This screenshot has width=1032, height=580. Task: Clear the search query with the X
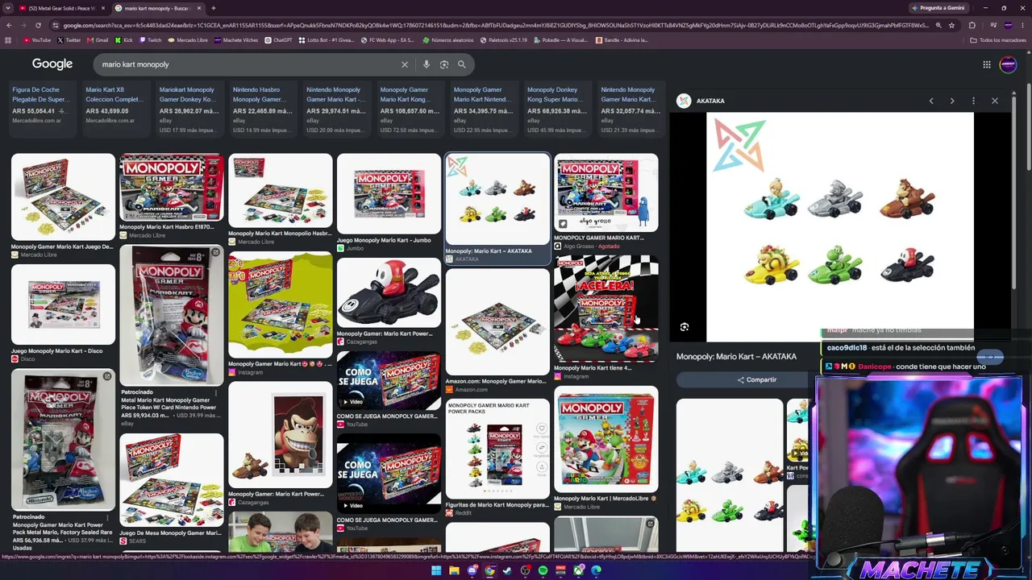coord(405,64)
